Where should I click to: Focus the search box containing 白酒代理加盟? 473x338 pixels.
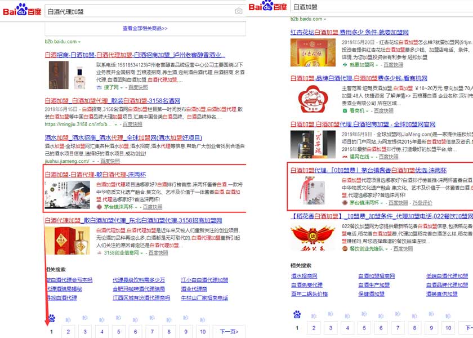[x=145, y=11]
